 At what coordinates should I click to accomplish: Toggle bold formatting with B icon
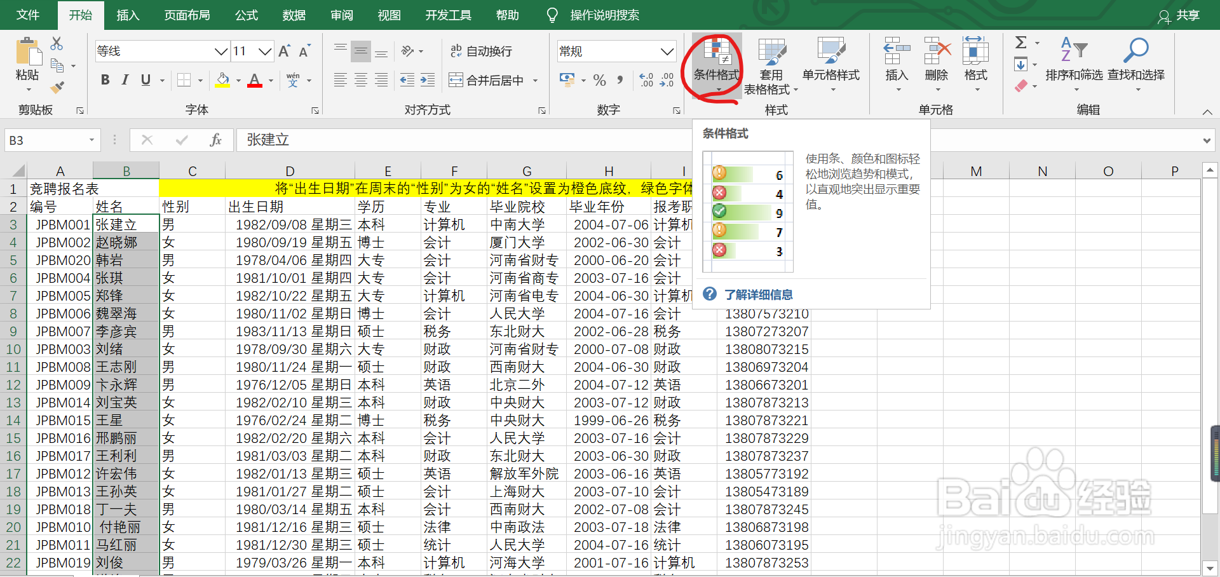[104, 80]
